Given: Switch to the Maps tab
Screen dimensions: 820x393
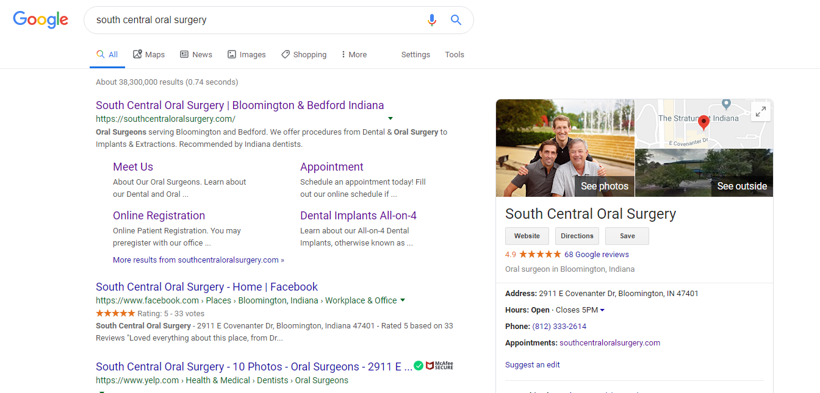Looking at the screenshot, I should (x=149, y=54).
